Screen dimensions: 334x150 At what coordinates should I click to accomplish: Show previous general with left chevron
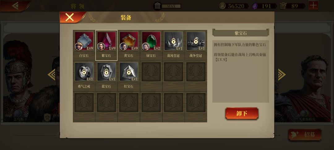[x=51, y=75]
